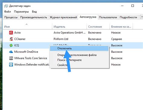Screen dimensions: 143x110
Task: Click the Task Manager title bar icon
Action: tap(6, 6)
